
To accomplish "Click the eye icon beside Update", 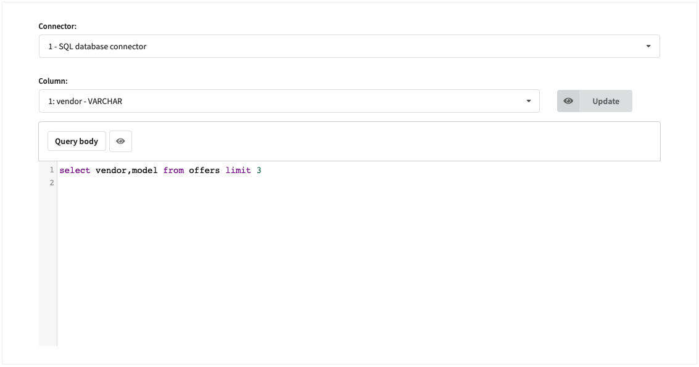I will point(568,101).
